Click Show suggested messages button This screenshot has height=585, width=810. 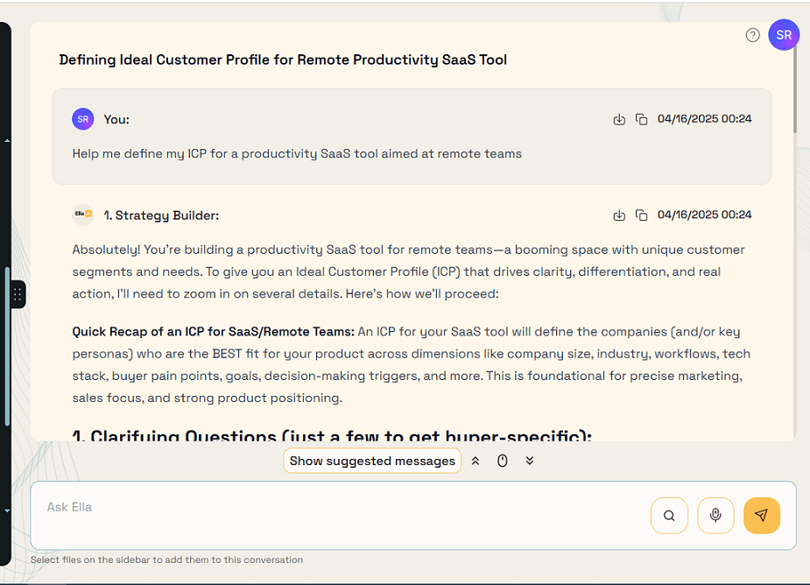tap(372, 461)
